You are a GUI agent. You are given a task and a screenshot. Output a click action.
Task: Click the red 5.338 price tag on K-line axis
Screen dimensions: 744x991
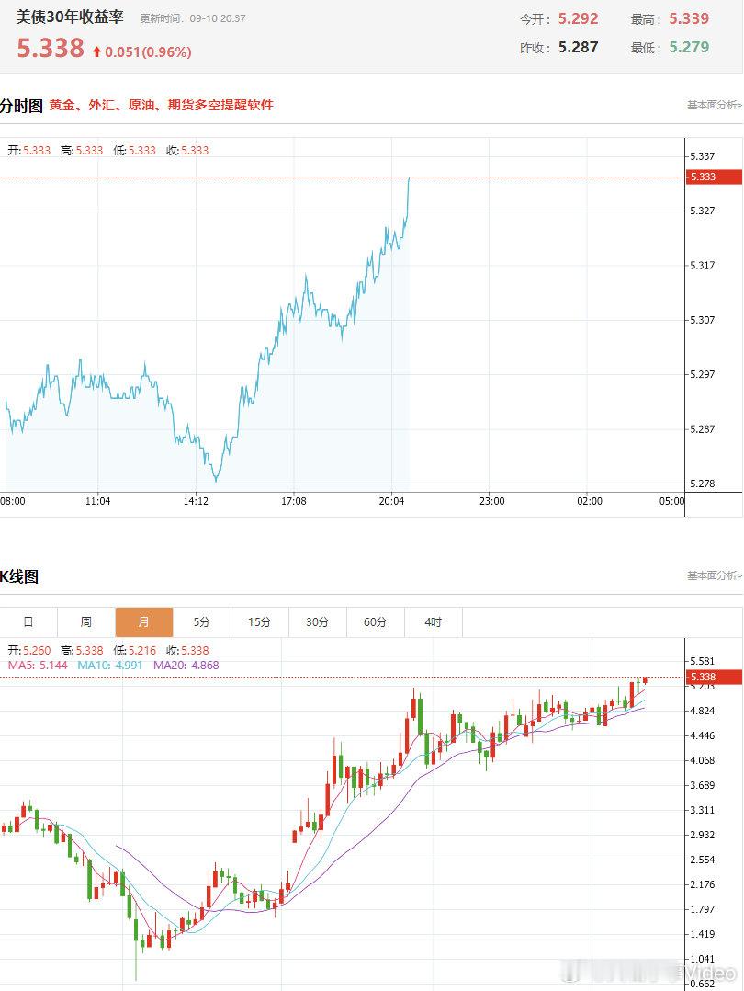714,677
